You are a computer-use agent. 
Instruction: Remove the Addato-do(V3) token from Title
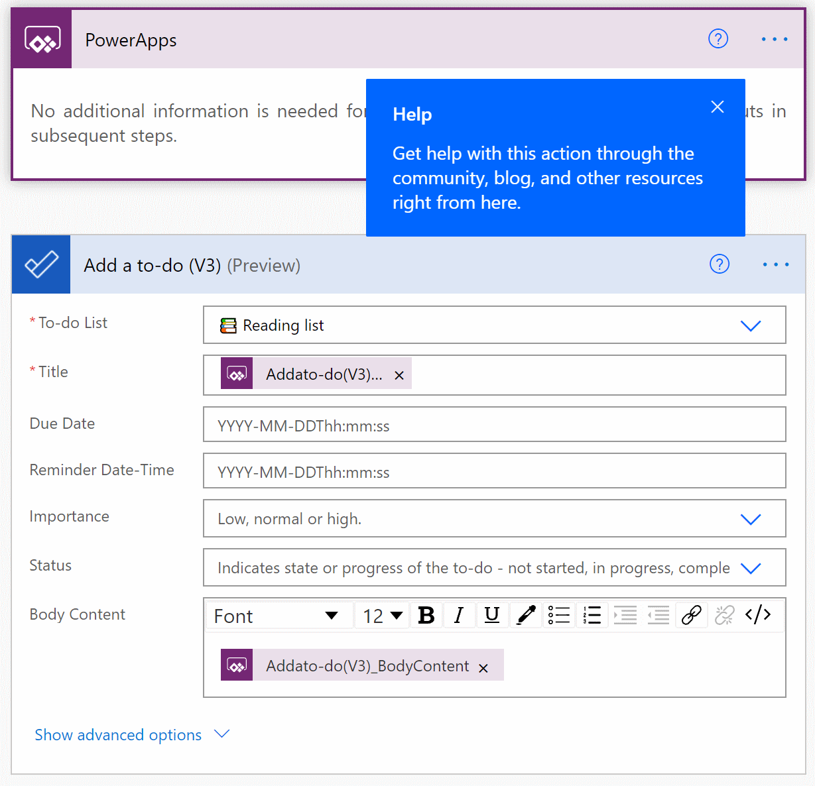pyautogui.click(x=399, y=375)
